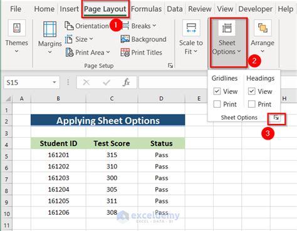Viewport: 297px width, 231px height.
Task: Cancel the formula bar entry
Action: click(x=86, y=83)
